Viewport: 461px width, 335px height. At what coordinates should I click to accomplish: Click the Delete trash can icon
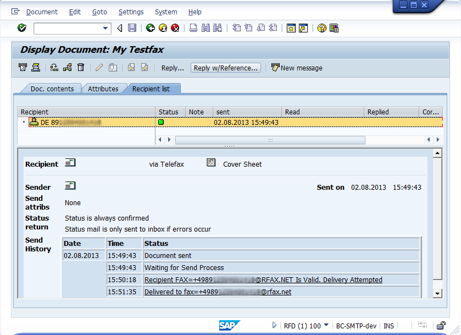[81, 68]
